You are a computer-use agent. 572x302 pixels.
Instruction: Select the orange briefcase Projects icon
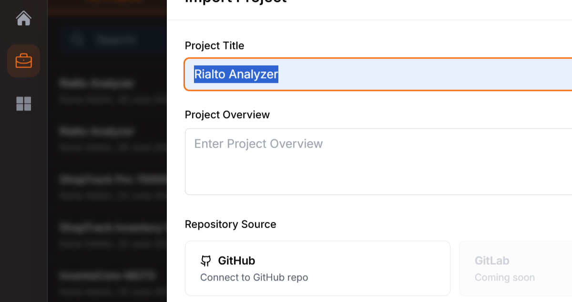(x=23, y=61)
